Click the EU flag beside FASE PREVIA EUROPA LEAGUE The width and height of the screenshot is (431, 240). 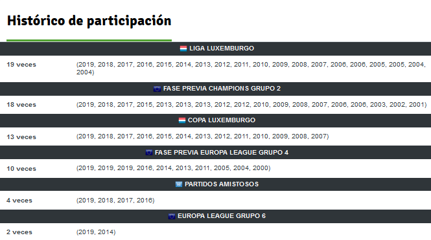(149, 153)
